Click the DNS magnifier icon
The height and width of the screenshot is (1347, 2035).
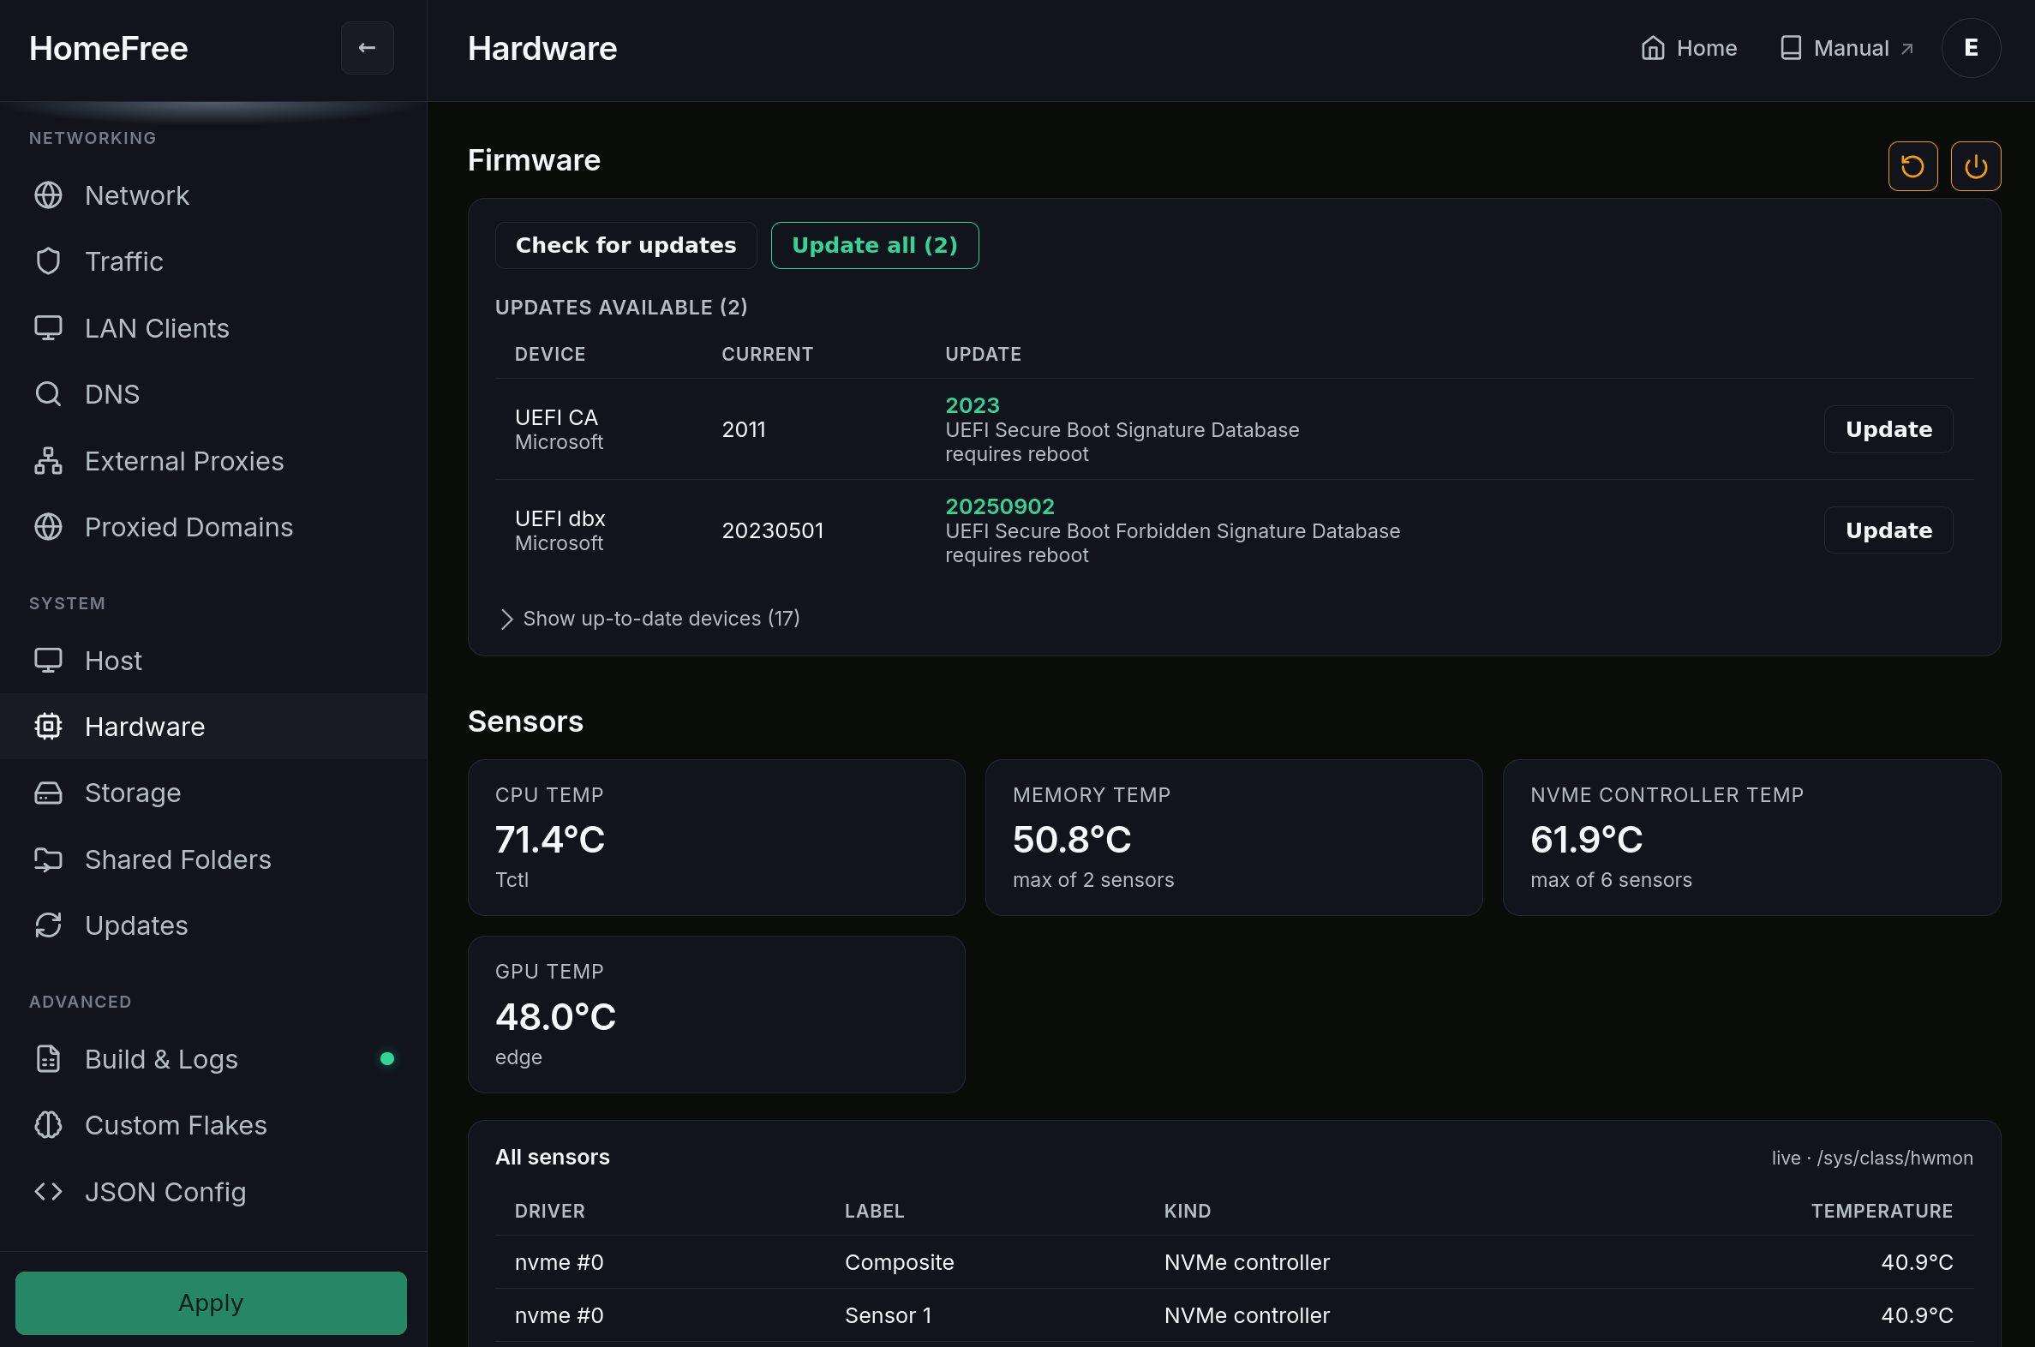(x=48, y=394)
